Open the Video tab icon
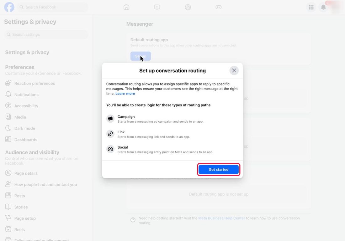Screen dimensions: 345x241 tap(157, 7)
